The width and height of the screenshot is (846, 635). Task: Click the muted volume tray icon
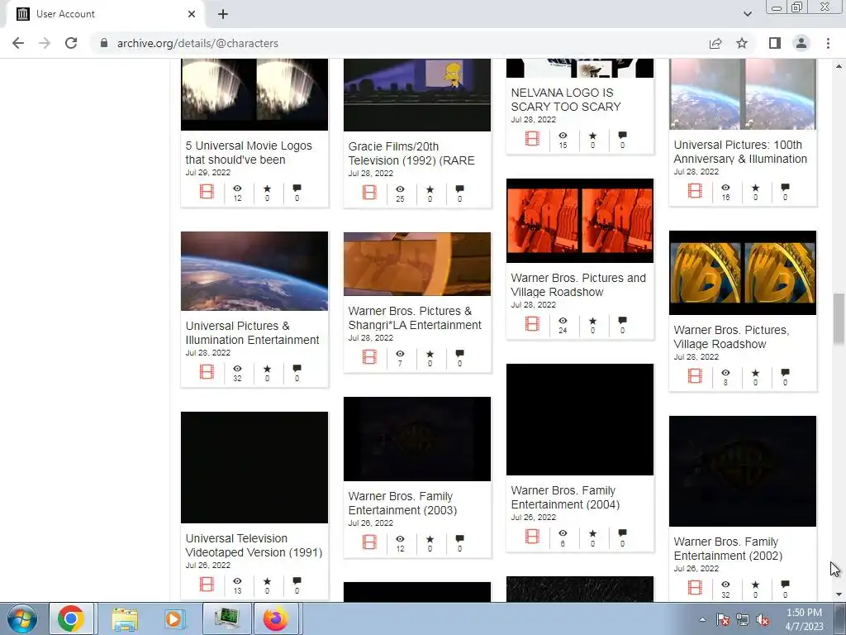(763, 620)
